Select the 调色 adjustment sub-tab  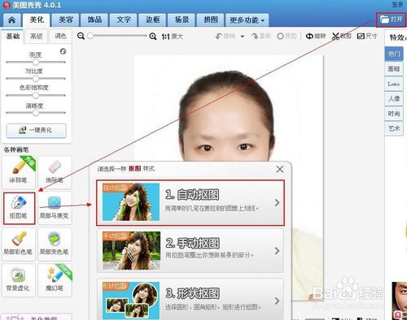click(60, 37)
